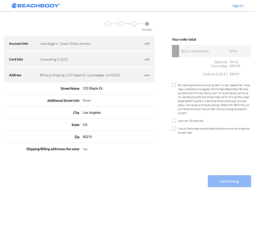The width and height of the screenshot is (255, 241).
Task: Click the Beachbody logo
Action: pos(36,6)
